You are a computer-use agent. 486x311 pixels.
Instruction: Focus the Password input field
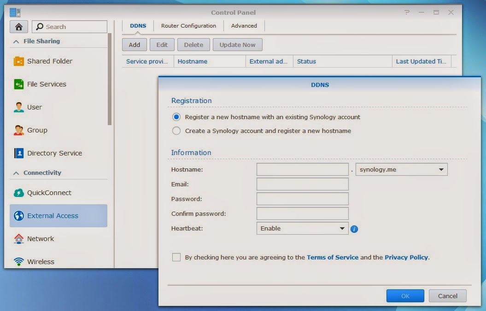[303, 199]
